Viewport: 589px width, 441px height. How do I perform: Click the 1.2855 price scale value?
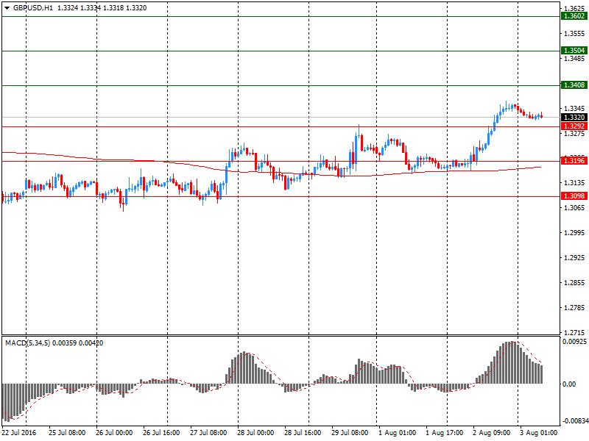574,283
